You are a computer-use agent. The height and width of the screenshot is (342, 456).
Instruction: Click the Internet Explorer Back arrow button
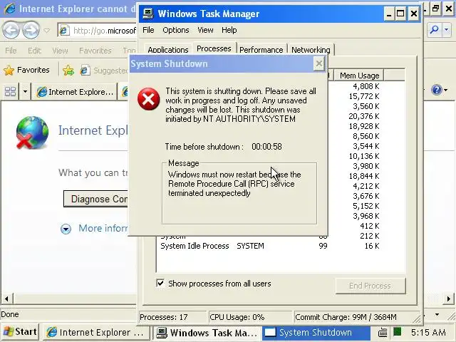[x=11, y=30]
